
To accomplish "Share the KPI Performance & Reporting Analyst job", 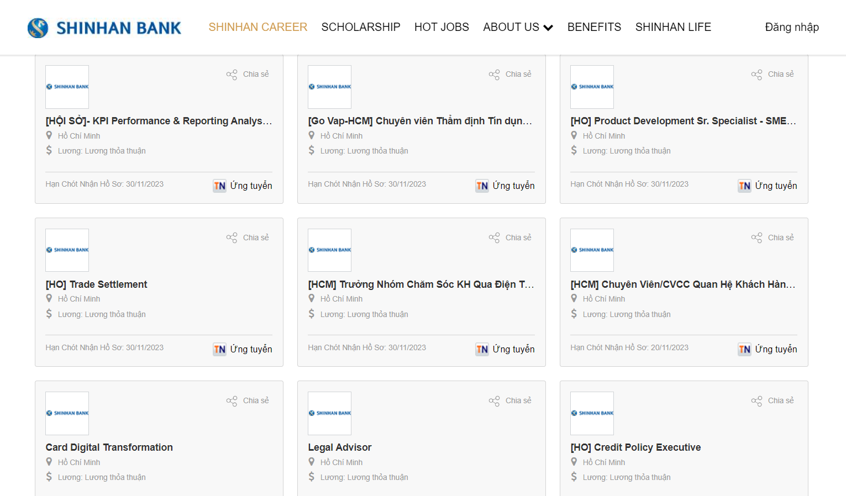I will pyautogui.click(x=248, y=74).
